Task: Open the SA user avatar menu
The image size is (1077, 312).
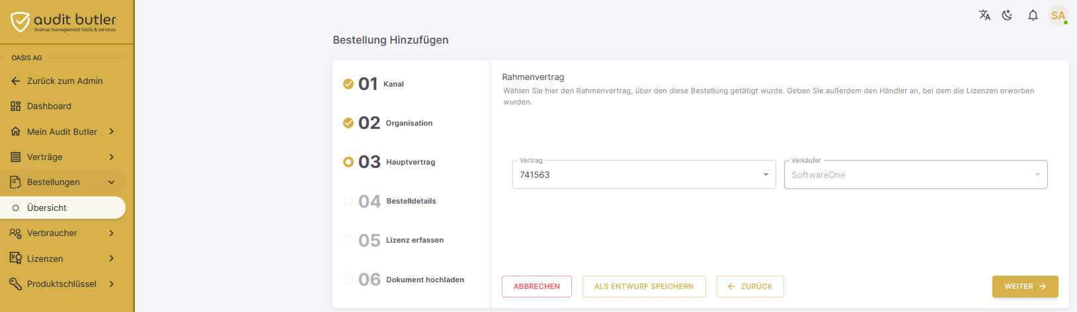Action: [x=1058, y=15]
